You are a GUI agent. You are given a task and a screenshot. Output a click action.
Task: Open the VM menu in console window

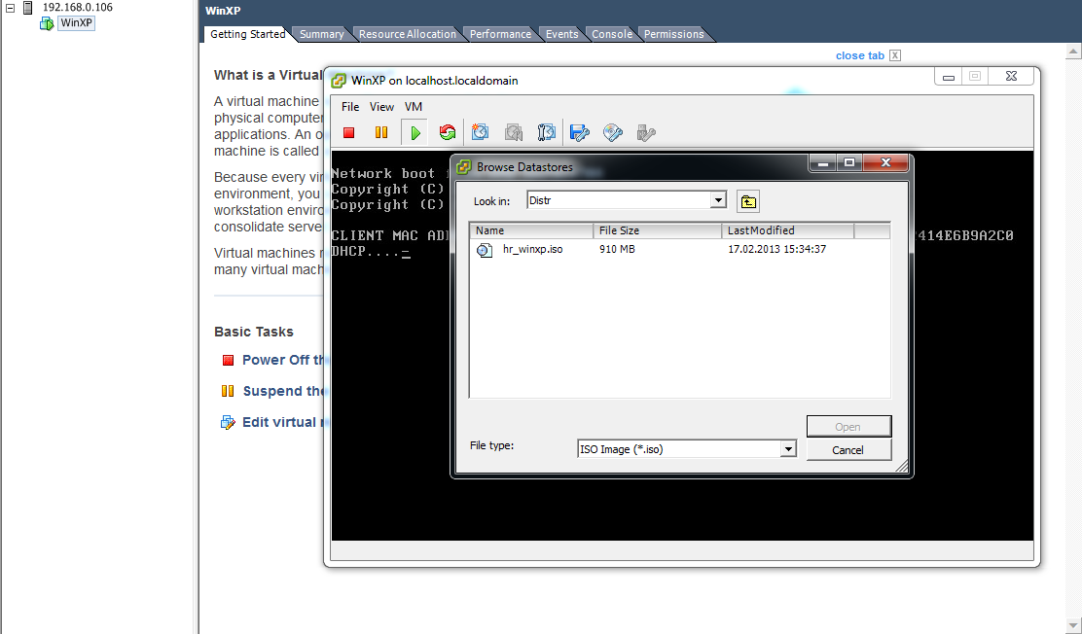click(x=413, y=107)
